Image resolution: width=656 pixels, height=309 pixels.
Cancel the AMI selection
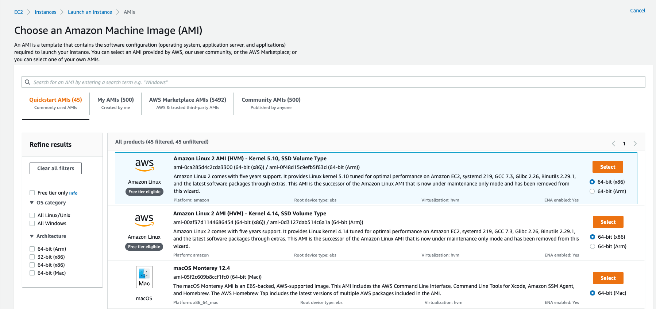[638, 11]
